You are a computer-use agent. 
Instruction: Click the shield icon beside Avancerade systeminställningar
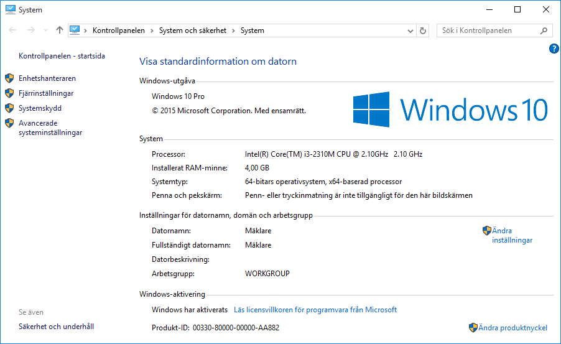click(x=9, y=123)
